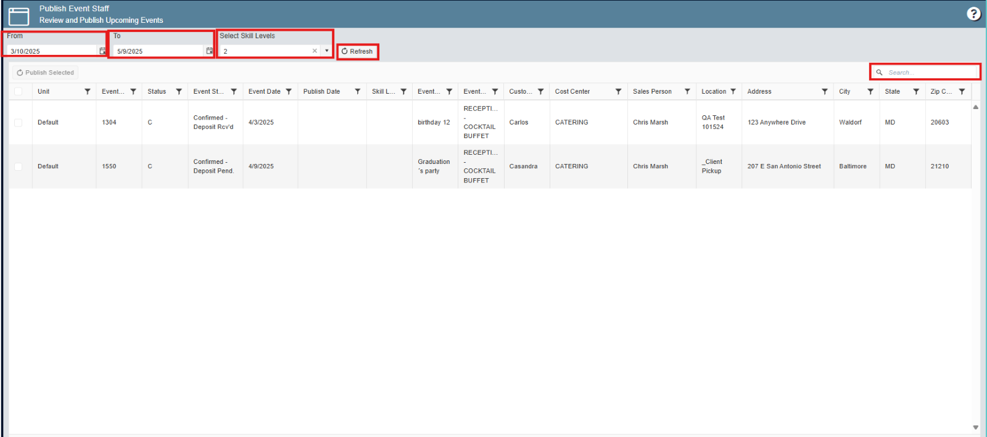Viewport: 987px width, 437px height.
Task: Sort by the Unit column header
Action: [x=44, y=91]
